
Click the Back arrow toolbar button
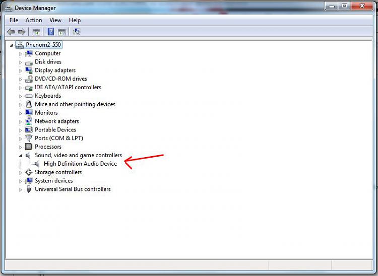[11, 32]
